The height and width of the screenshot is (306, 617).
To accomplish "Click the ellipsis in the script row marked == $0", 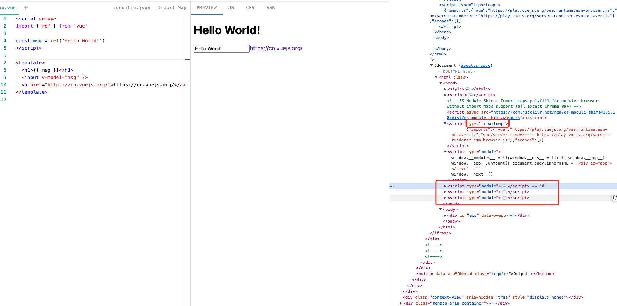I will tap(504, 186).
